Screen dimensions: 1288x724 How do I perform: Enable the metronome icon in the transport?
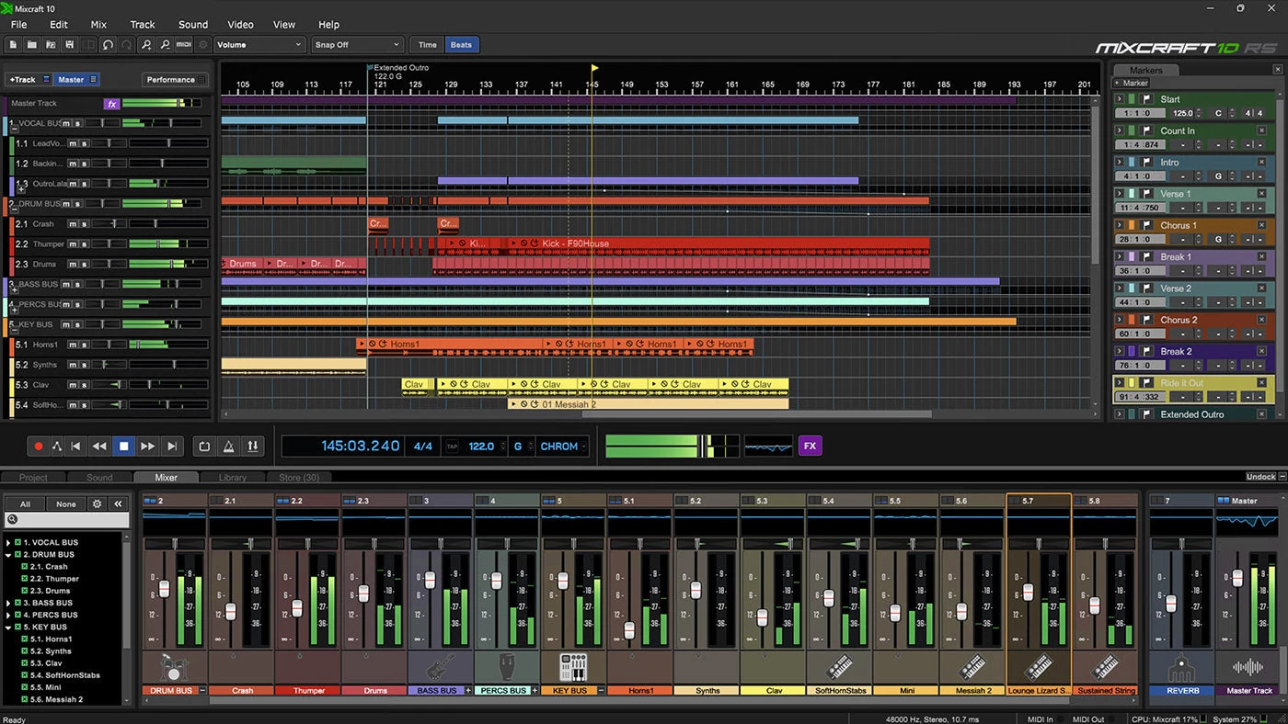point(228,446)
